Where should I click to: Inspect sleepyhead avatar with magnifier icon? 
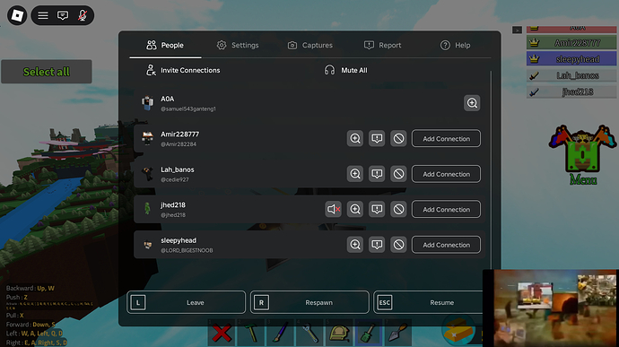click(x=355, y=245)
